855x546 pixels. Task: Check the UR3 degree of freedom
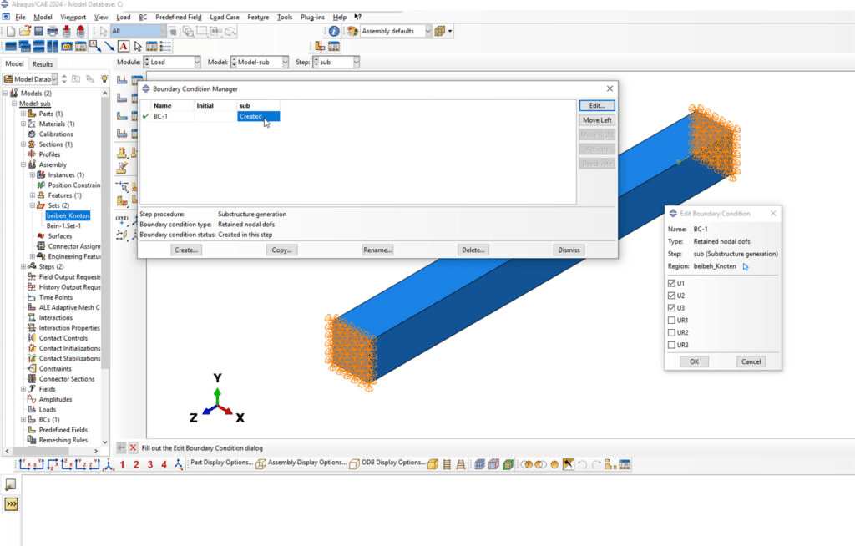(x=672, y=345)
